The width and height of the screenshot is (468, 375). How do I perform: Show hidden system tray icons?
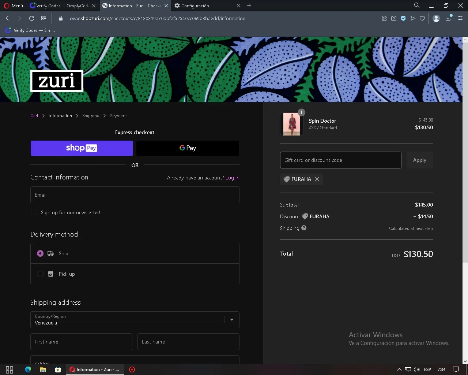(x=399, y=370)
